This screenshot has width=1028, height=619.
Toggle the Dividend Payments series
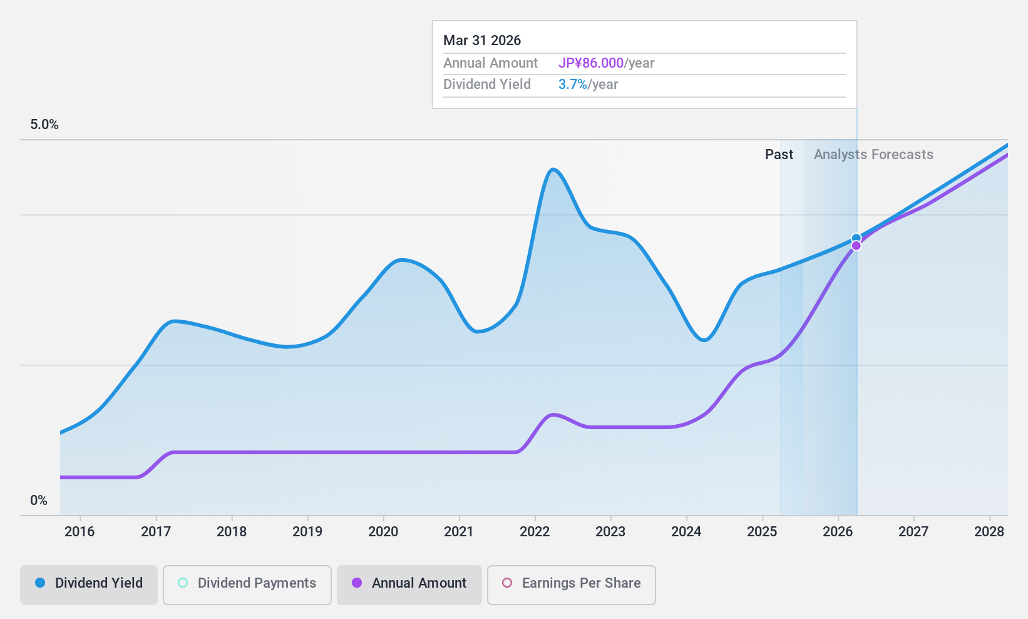coord(247,585)
